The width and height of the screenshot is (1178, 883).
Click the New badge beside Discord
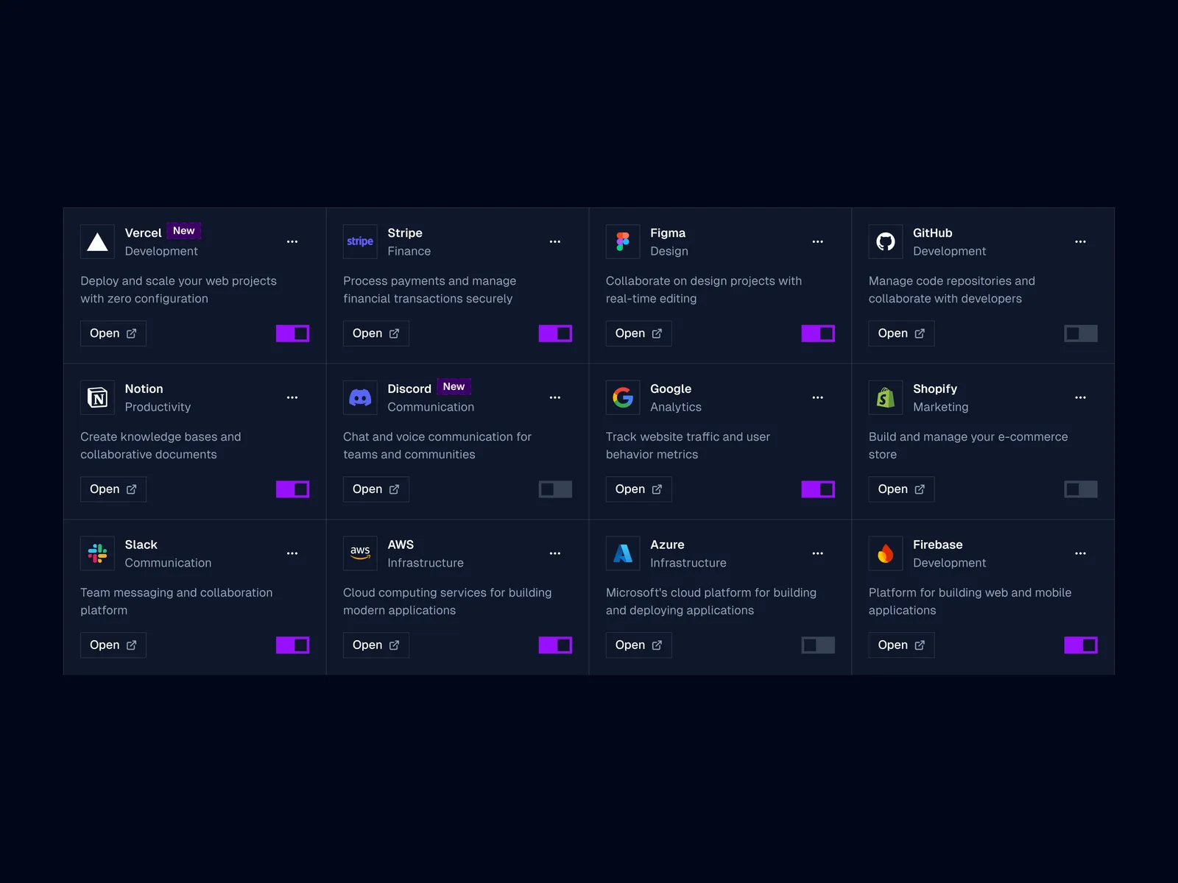point(454,386)
